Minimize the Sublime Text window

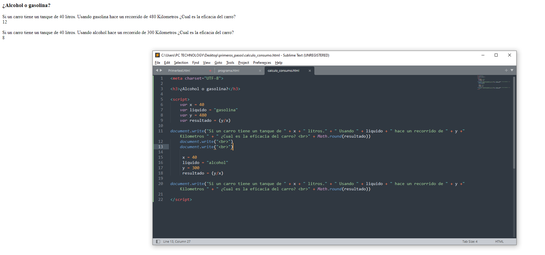(483, 55)
